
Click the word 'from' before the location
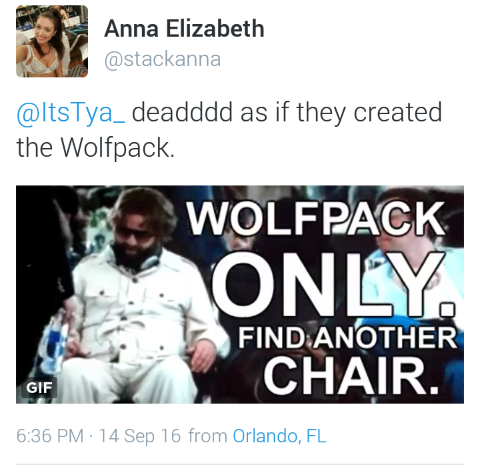click(207, 436)
